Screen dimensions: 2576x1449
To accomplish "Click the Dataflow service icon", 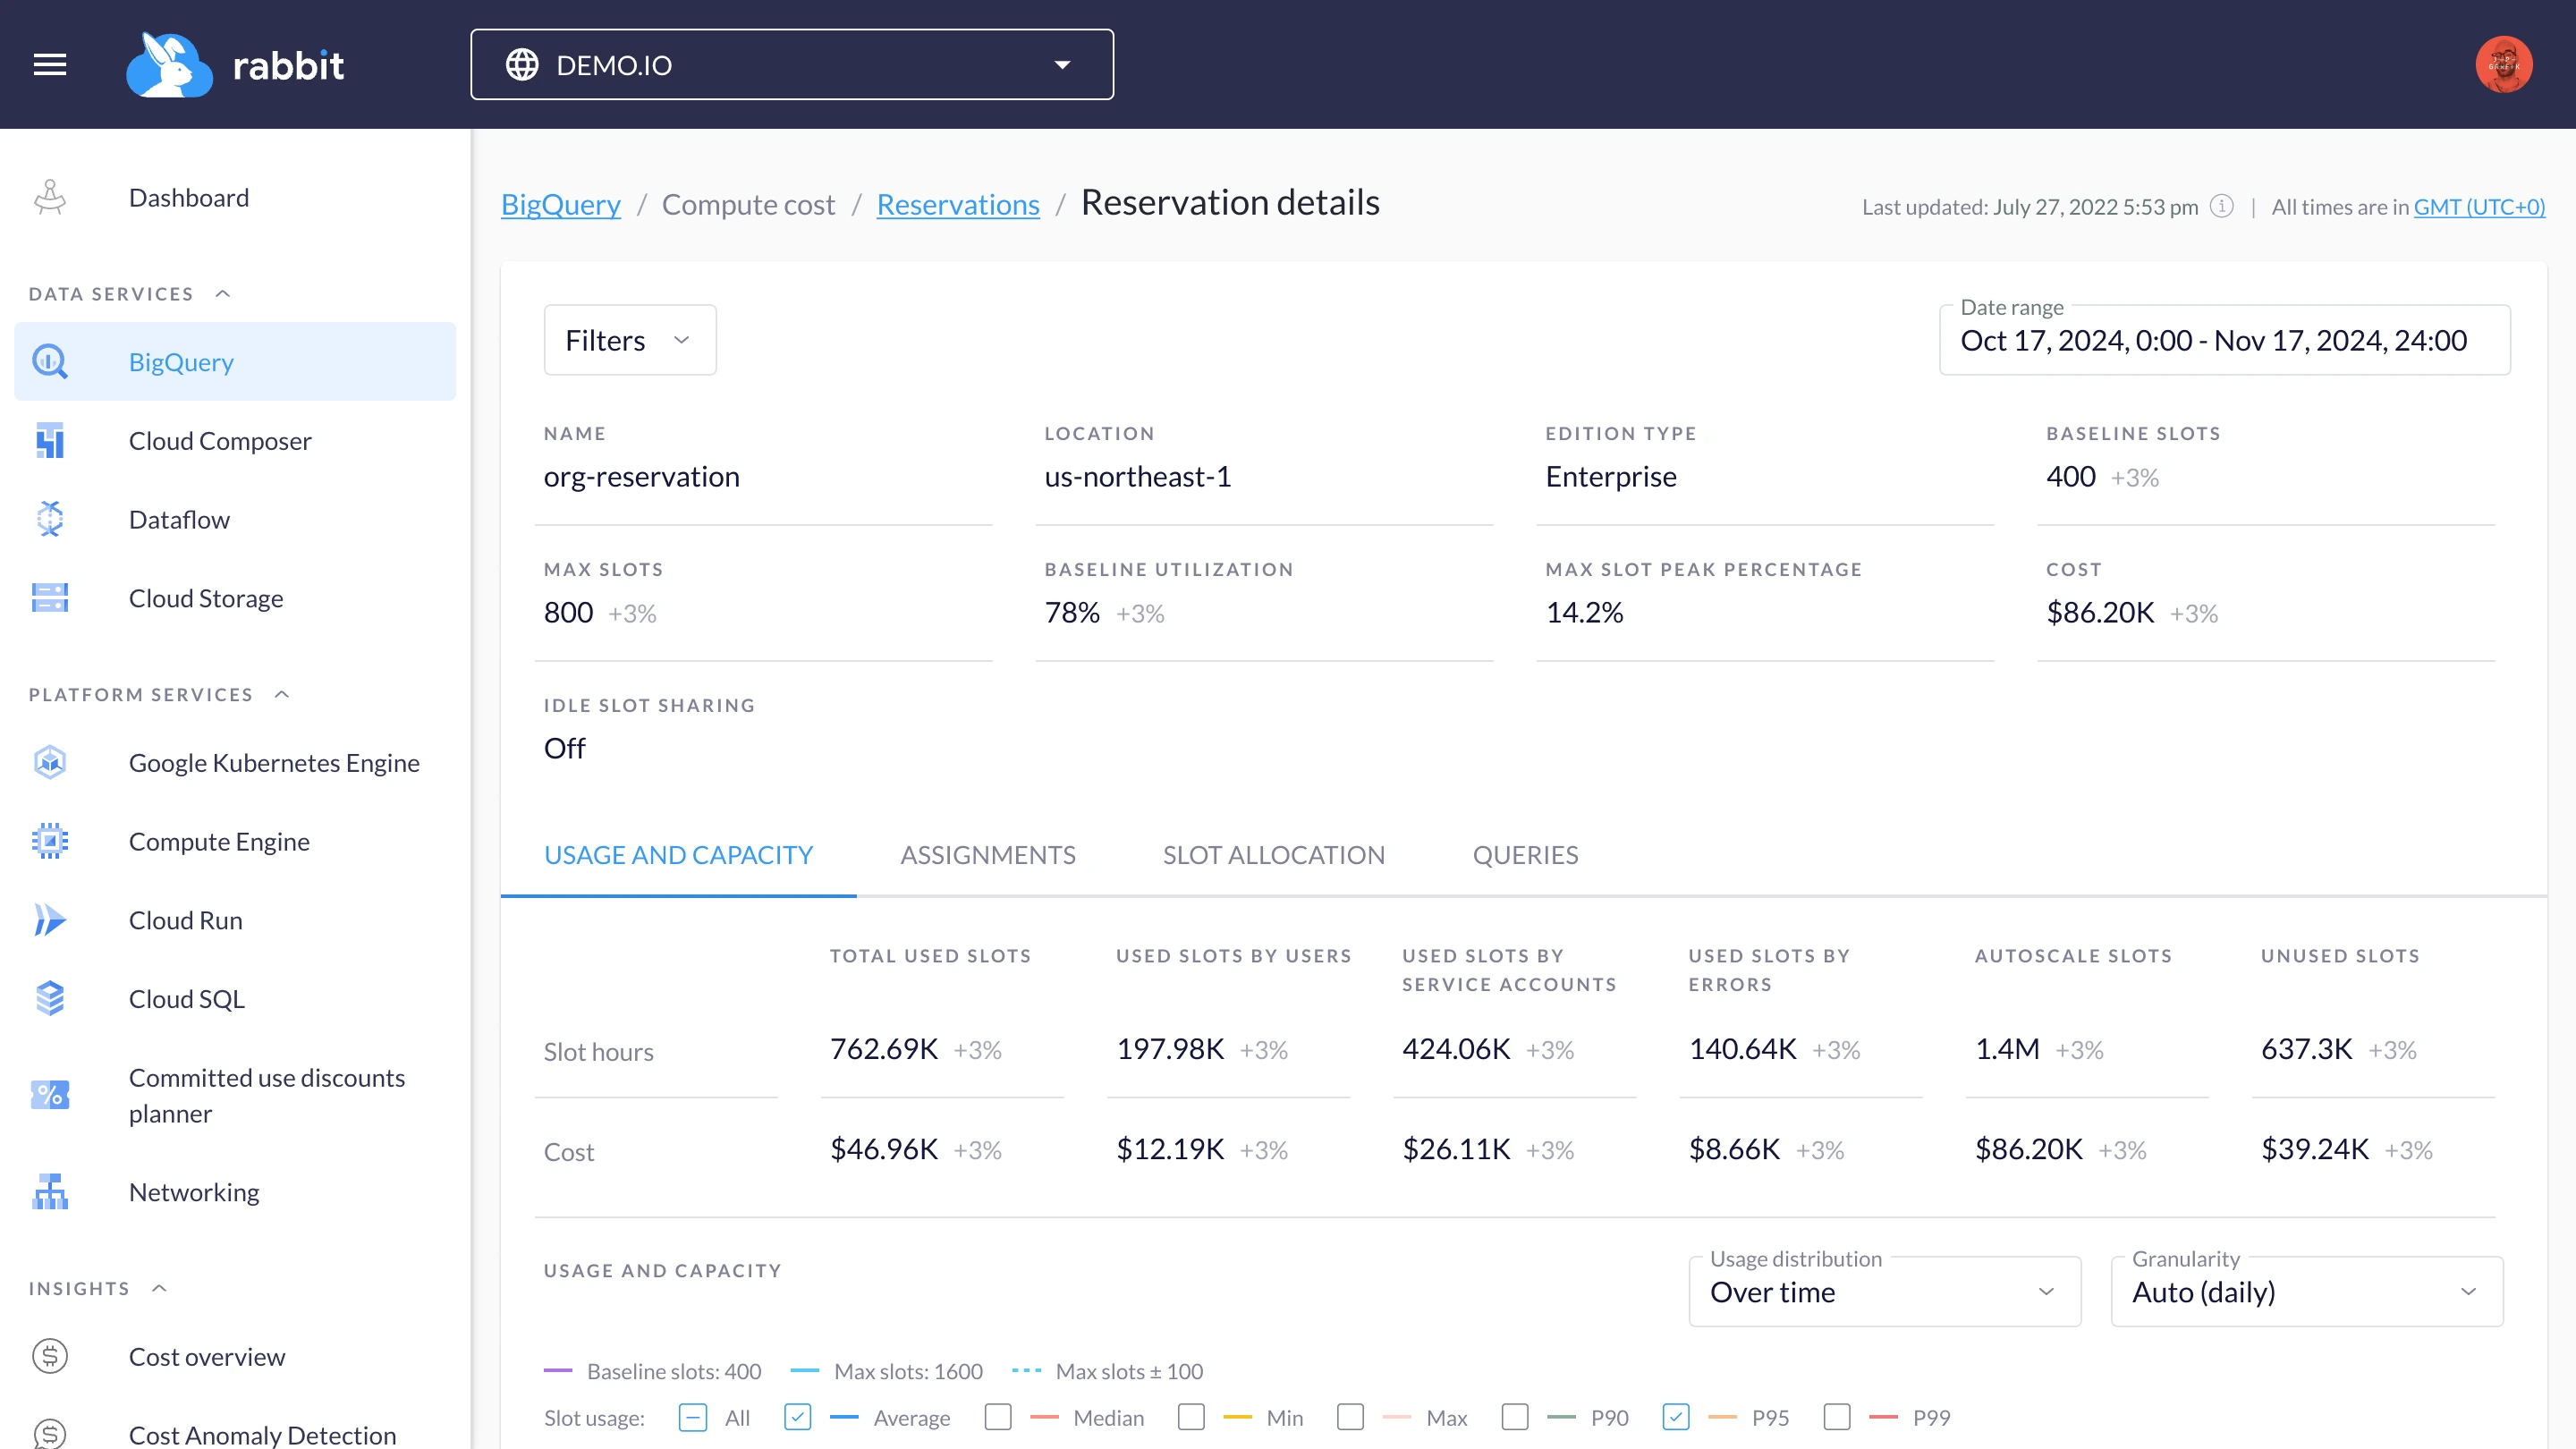I will [50, 519].
